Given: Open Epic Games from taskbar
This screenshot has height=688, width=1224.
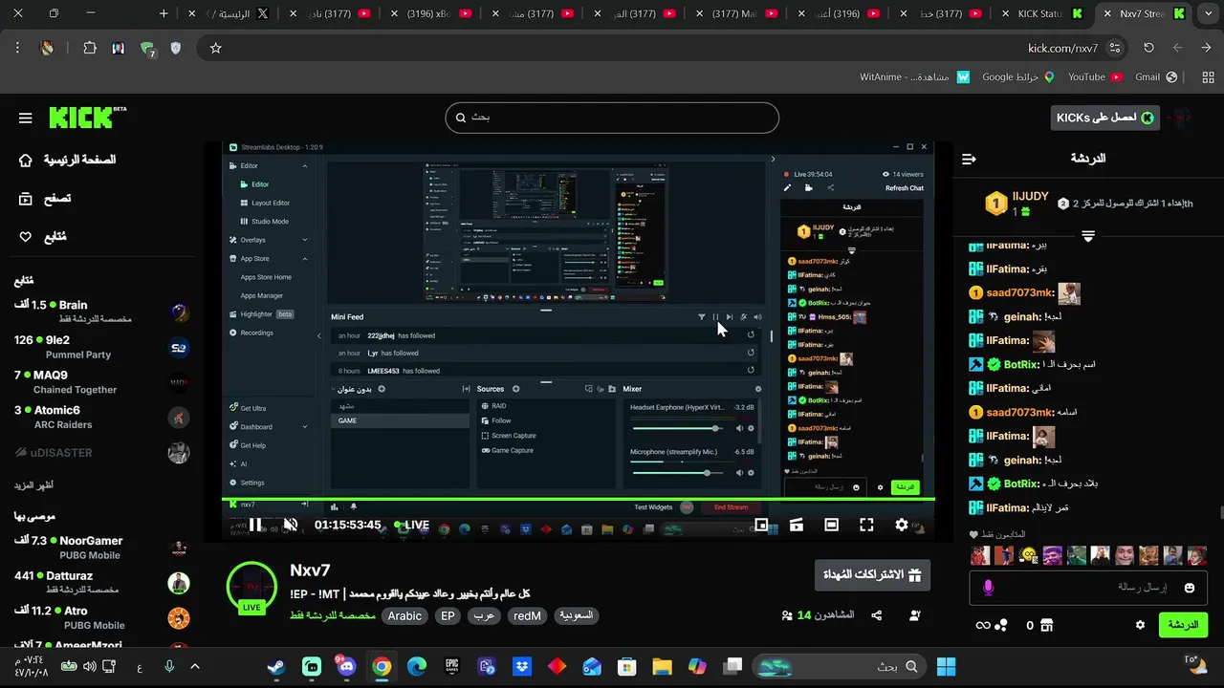Looking at the screenshot, I should [x=452, y=667].
